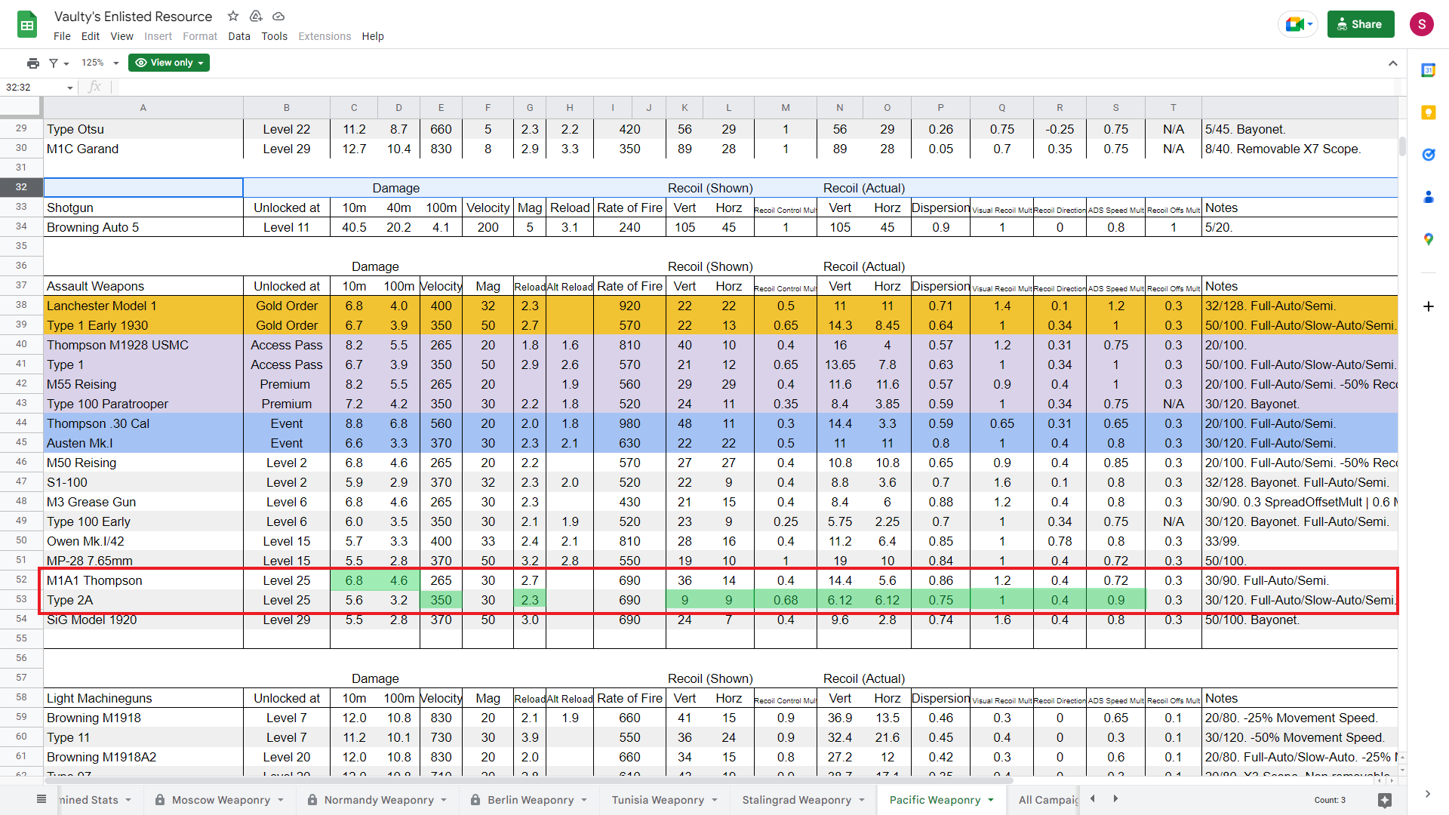Open the Google Maps side panel
This screenshot has height=815, width=1449.
(1428, 239)
